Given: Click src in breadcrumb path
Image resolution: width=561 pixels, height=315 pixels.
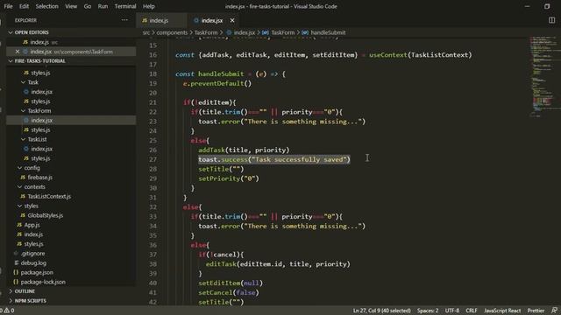Looking at the screenshot, I should [146, 32].
